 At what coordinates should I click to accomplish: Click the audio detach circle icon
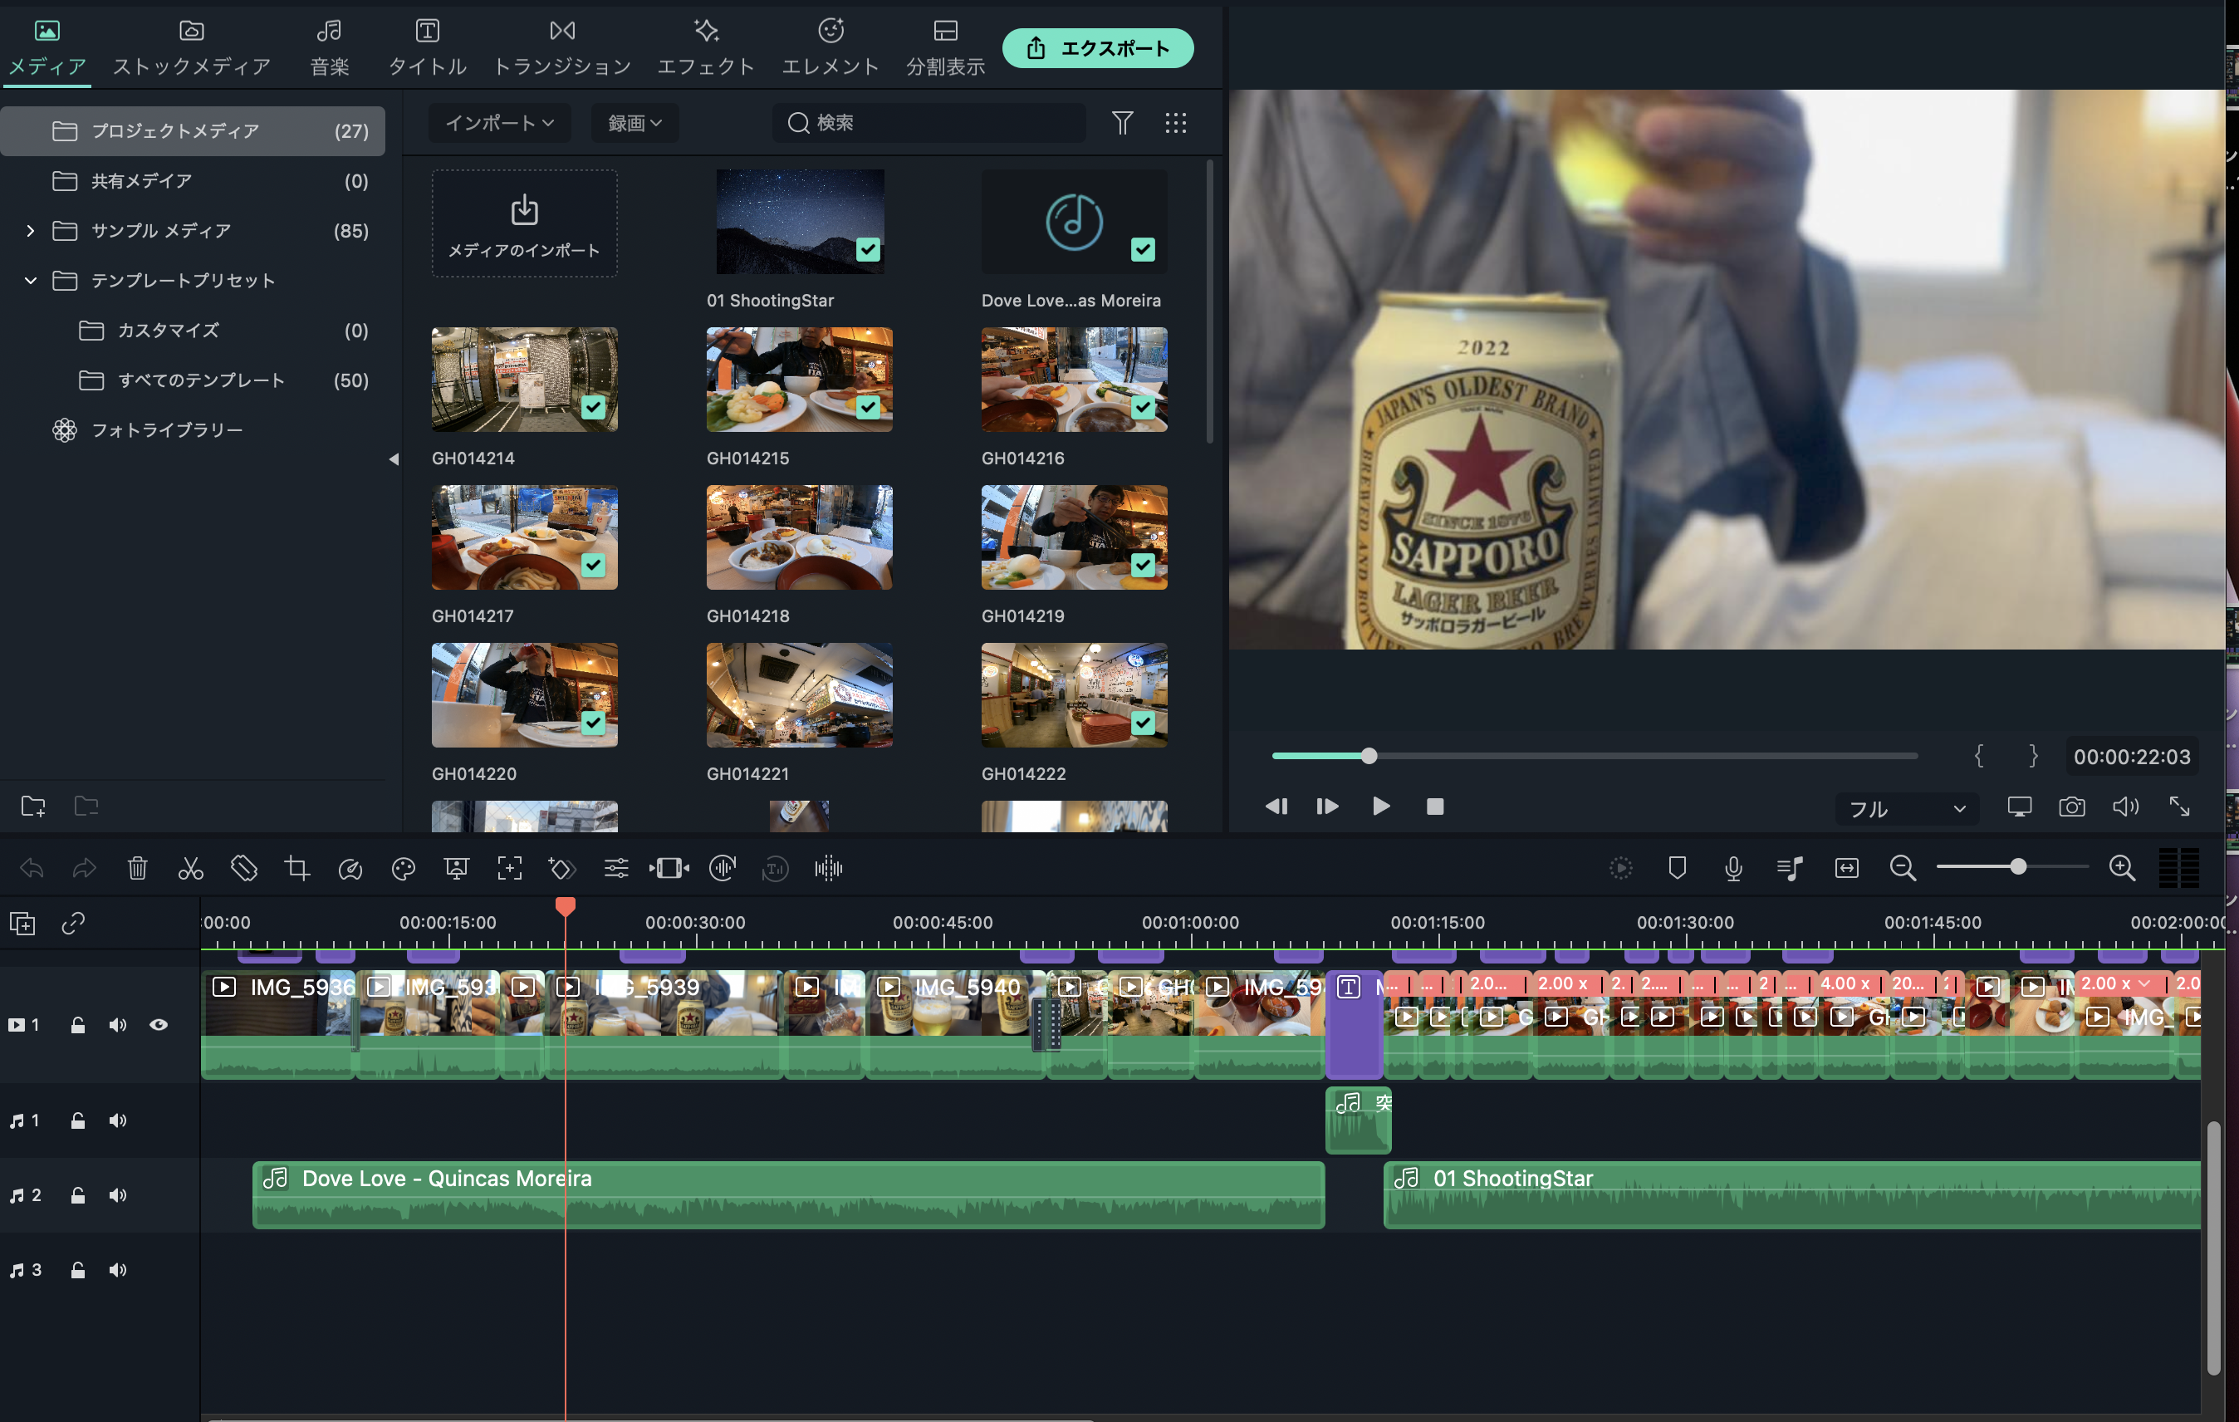click(x=723, y=869)
